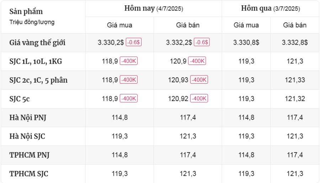This screenshot has height=183, width=320.
Task: Click yesterday's world sell price 3.332,8$
Action: tap(295, 43)
